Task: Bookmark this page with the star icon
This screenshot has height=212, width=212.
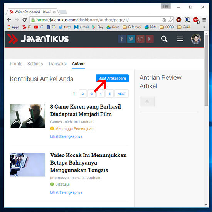Action: coord(170,20)
